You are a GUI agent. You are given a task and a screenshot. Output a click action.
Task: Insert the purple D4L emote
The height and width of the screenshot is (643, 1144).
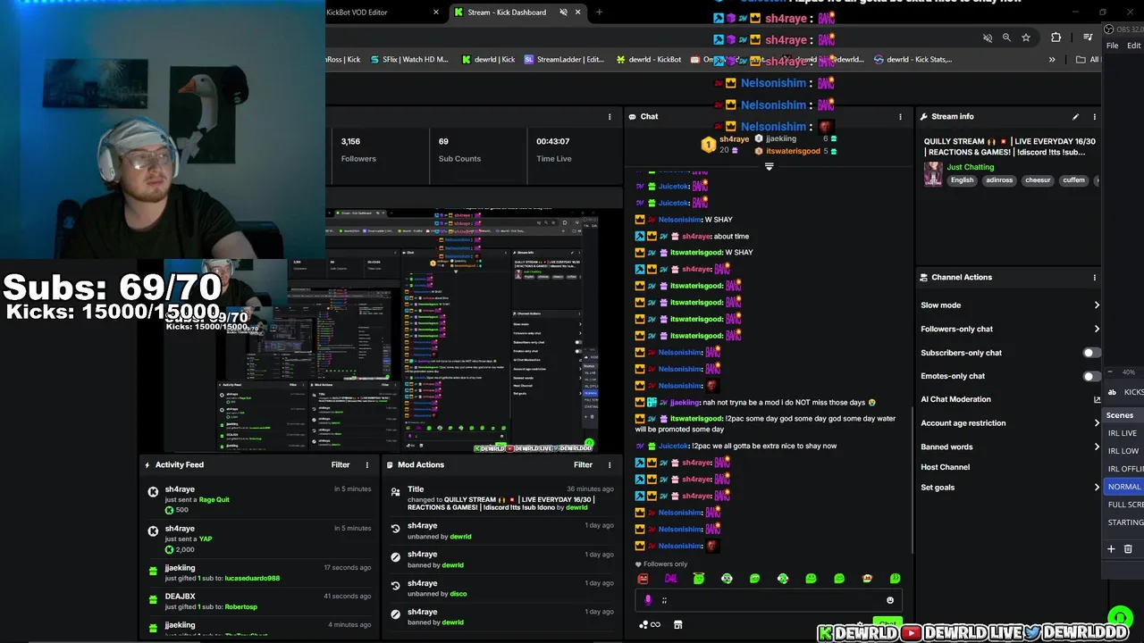(x=670, y=579)
